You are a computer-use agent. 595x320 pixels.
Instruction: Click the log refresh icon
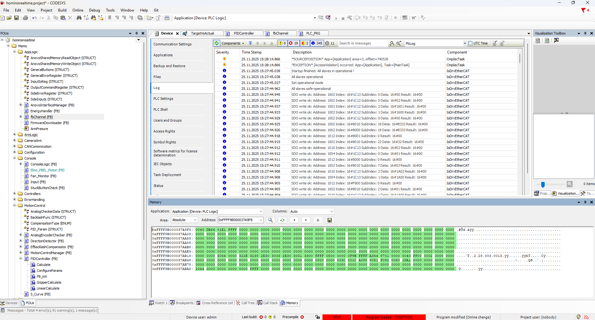pos(217,43)
